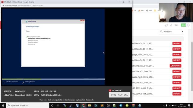Open OBS Studio from the taskbar
The image size is (193, 108).
click(108, 105)
